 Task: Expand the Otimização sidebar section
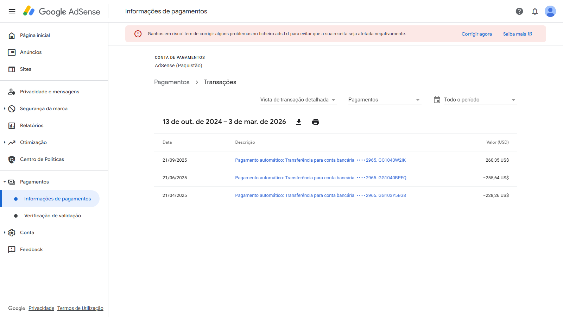(x=5, y=142)
